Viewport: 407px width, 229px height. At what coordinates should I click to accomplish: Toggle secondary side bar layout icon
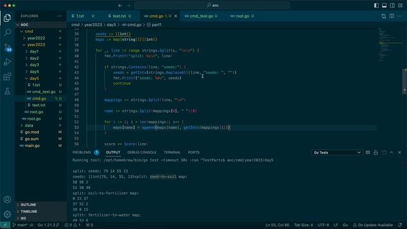click(x=392, y=5)
